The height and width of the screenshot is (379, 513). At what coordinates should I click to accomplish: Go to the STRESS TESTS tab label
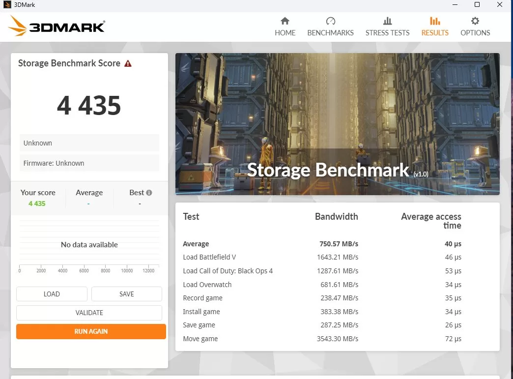point(387,33)
